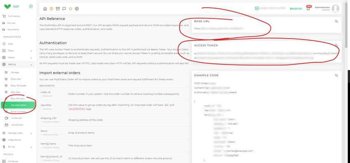Open Email Content under Setting
The image size is (350, 163).
click(x=18, y=112)
